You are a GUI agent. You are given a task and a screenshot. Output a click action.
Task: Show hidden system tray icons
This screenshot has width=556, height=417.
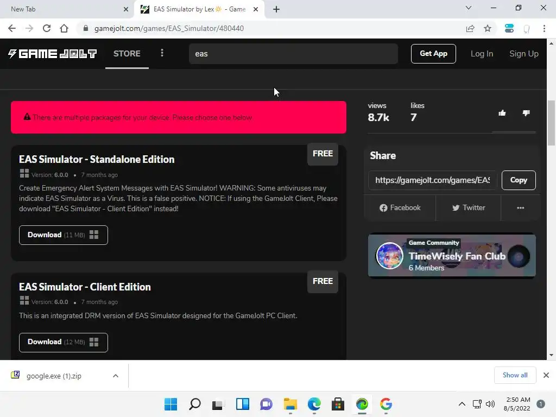462,404
